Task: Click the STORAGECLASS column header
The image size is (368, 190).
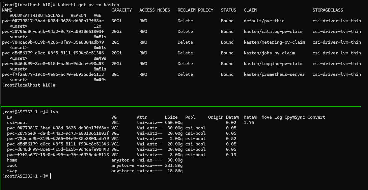Action: [x=328, y=10]
